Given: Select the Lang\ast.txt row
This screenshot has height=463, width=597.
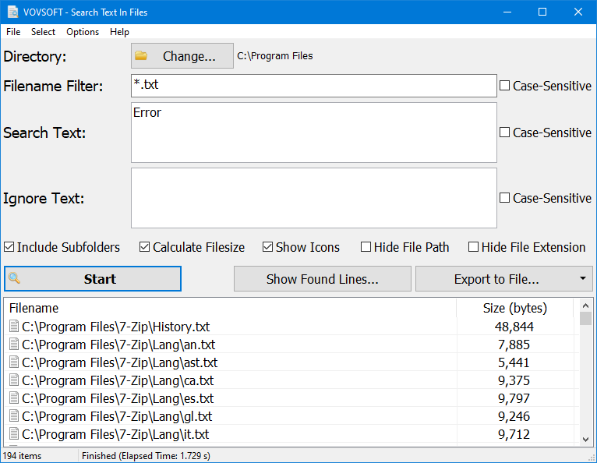Looking at the screenshot, I should (x=291, y=362).
